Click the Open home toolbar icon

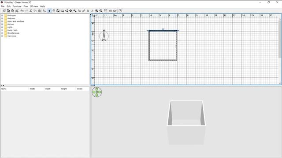[8, 11]
